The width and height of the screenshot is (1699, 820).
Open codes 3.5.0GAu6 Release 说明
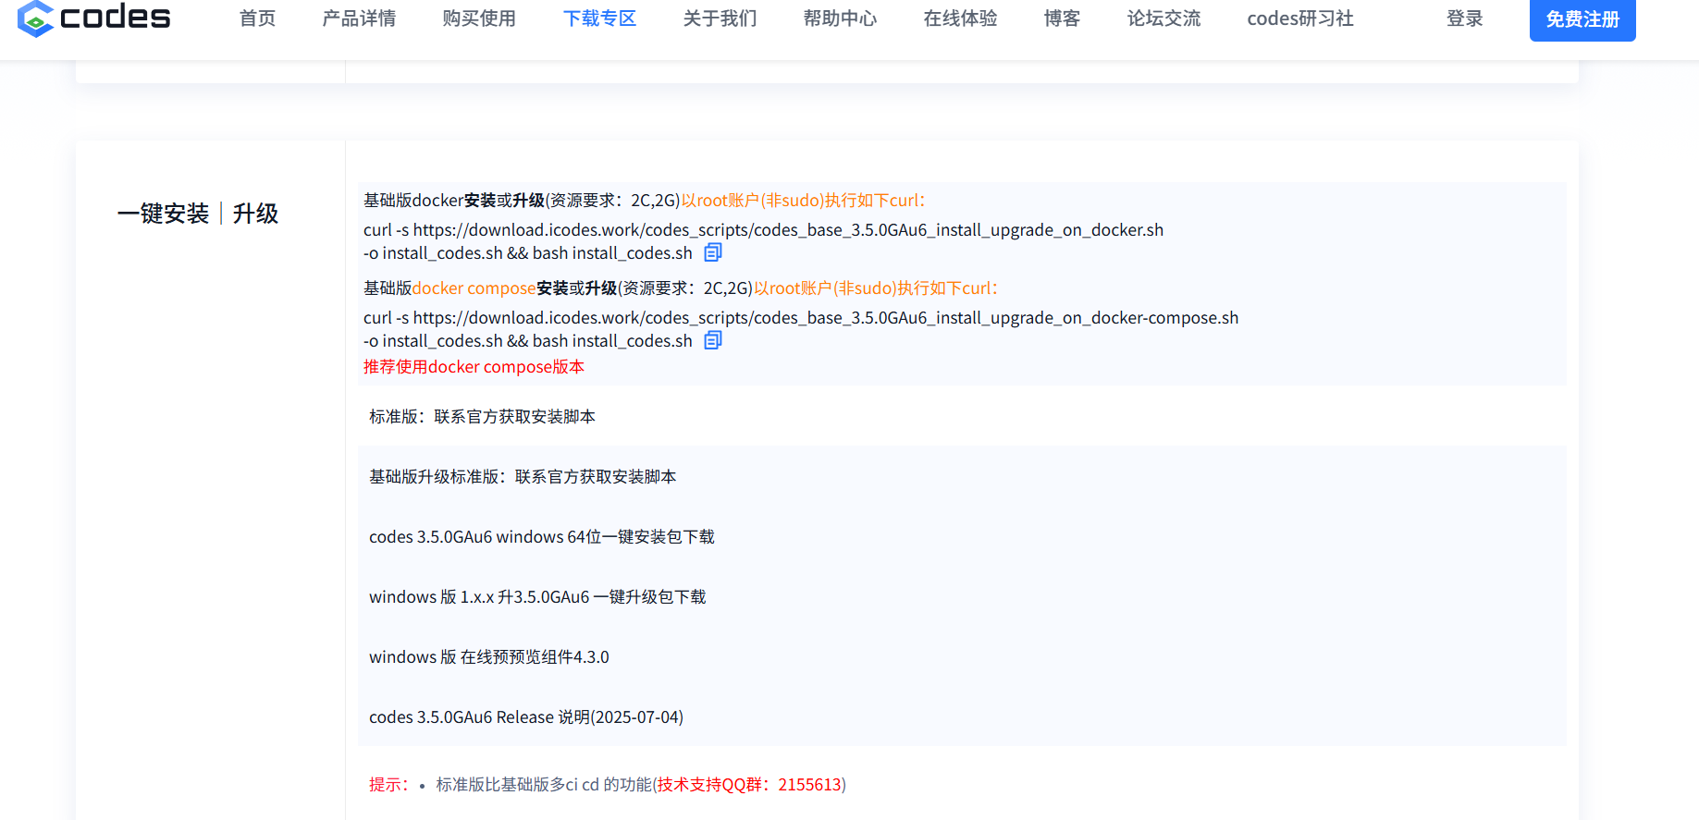(526, 717)
